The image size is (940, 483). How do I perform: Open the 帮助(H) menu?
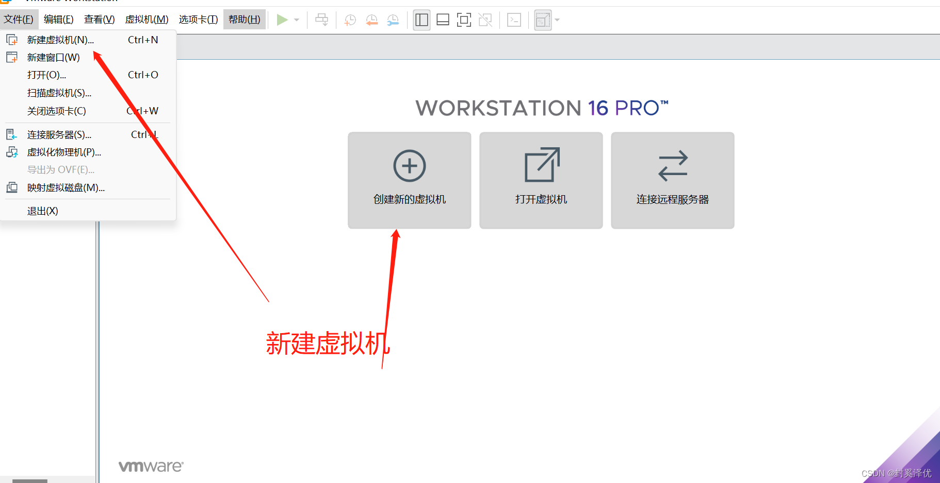click(245, 20)
